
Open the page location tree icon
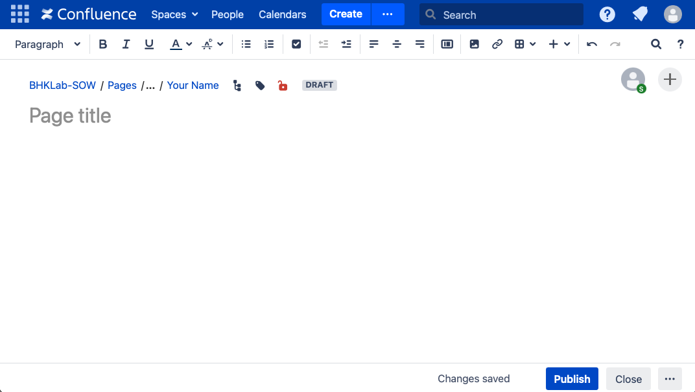pyautogui.click(x=237, y=86)
